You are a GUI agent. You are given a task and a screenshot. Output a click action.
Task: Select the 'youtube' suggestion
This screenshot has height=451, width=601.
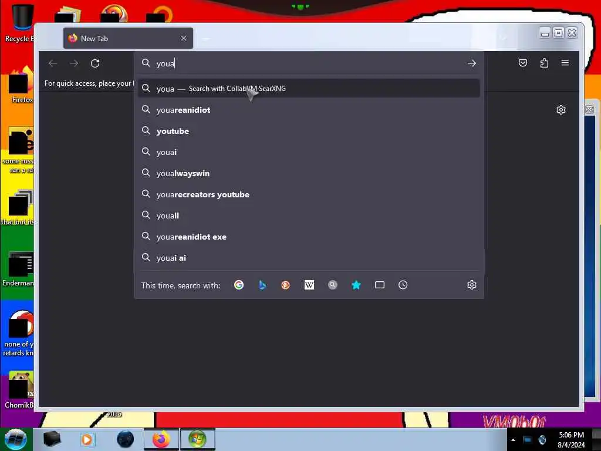[x=309, y=131]
